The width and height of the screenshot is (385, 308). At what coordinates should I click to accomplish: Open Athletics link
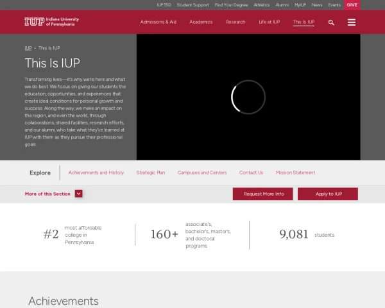click(262, 5)
